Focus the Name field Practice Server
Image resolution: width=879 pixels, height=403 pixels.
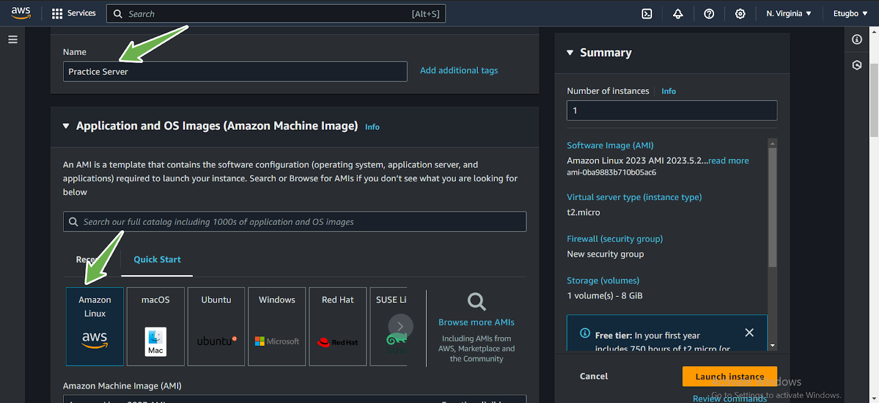[235, 71]
